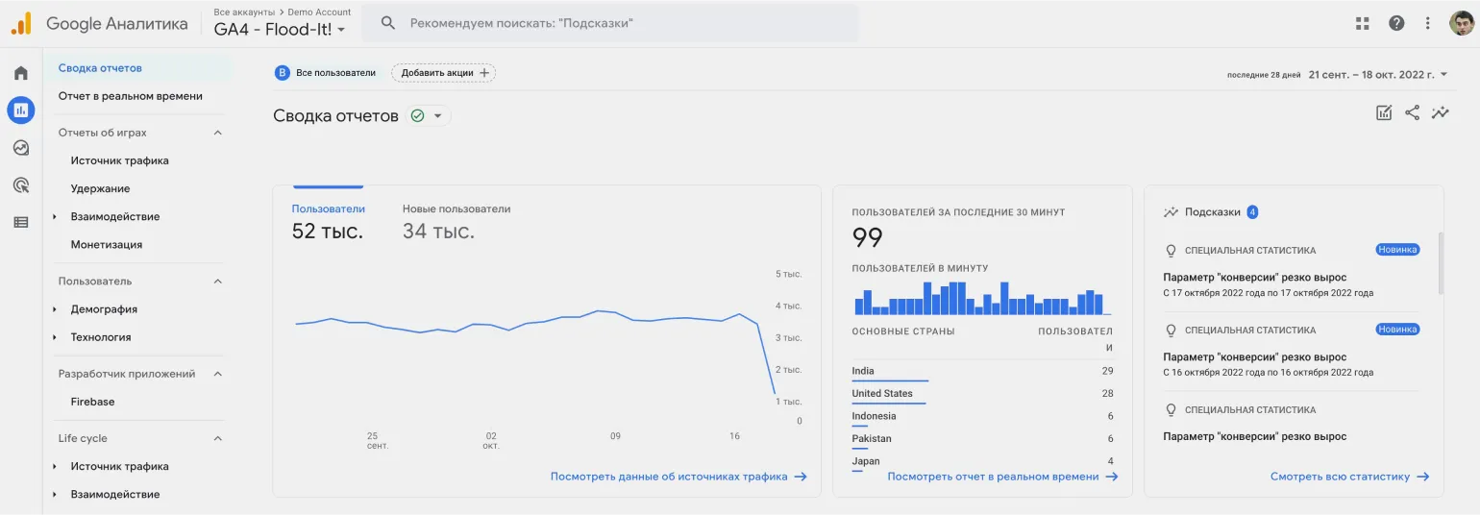The height and width of the screenshot is (515, 1480).
Task: Select Отчет в реальном времени in sidebar
Action: click(x=130, y=96)
